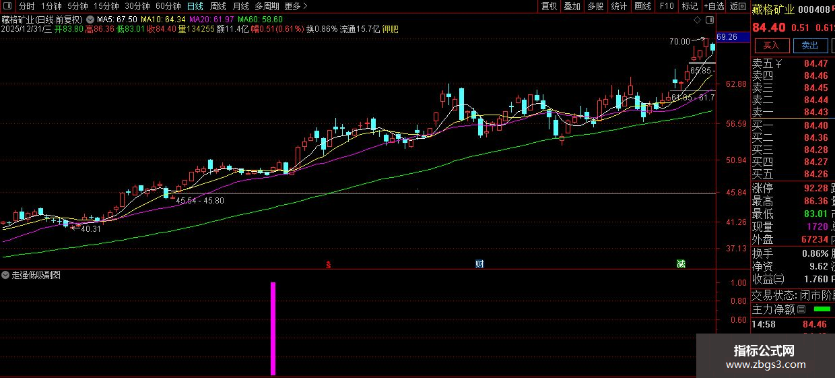Open the F10 company info page

667,6
